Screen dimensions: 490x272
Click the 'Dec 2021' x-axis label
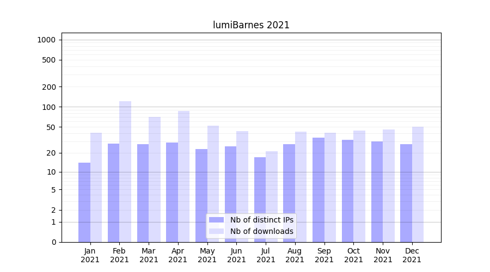pyautogui.click(x=412, y=255)
